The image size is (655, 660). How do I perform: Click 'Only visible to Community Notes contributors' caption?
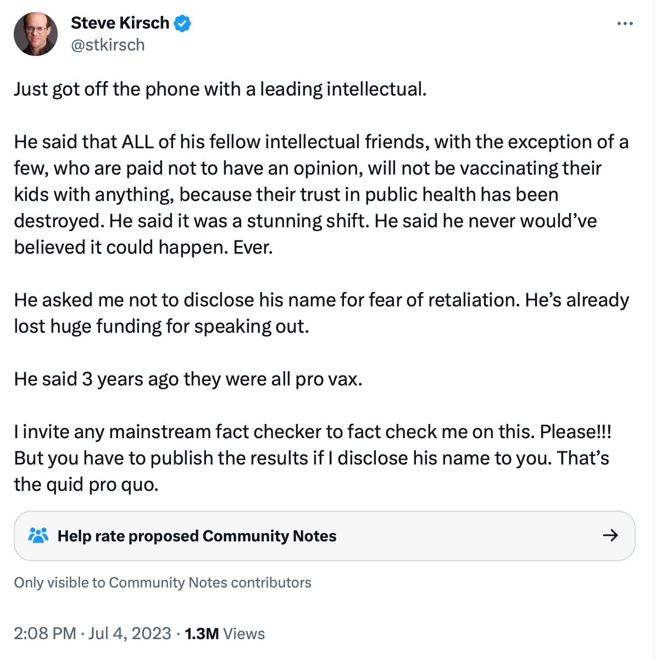tap(163, 583)
